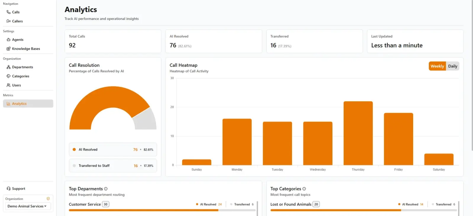The image size is (473, 216).
Task: Switch heatmap to Weekly view
Action: (x=437, y=66)
